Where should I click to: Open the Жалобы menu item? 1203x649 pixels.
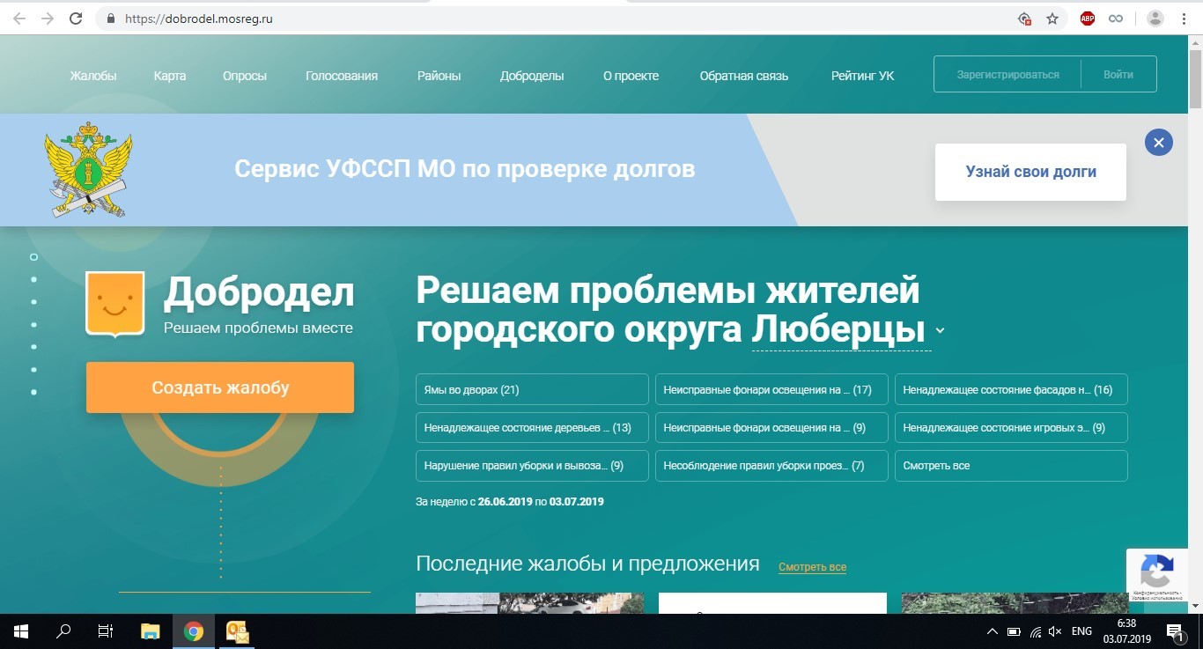tap(93, 76)
